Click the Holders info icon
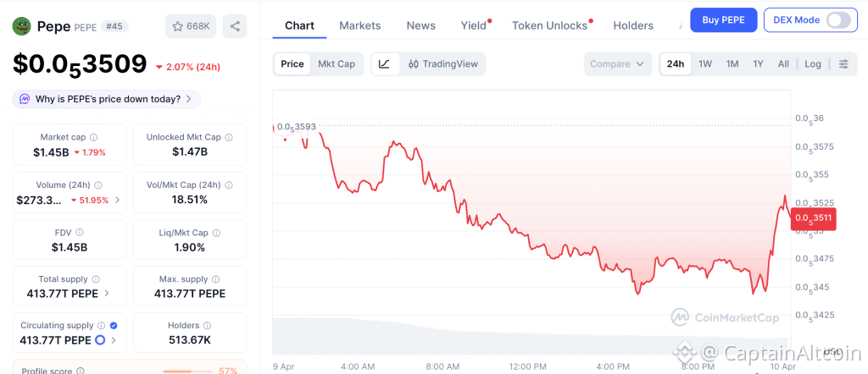868x374 pixels. (208, 326)
